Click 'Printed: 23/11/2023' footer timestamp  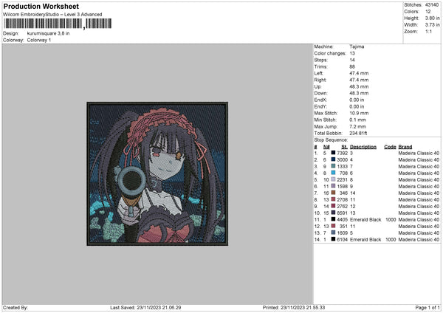pyautogui.click(x=294, y=307)
